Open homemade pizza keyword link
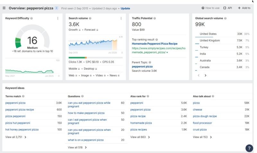 tap(141, 123)
